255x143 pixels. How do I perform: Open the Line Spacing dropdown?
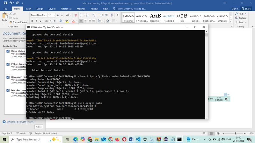click(100, 21)
